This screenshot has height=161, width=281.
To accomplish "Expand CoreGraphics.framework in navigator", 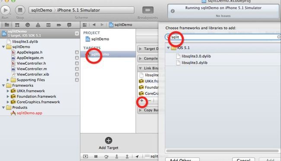I will [x=8, y=102].
